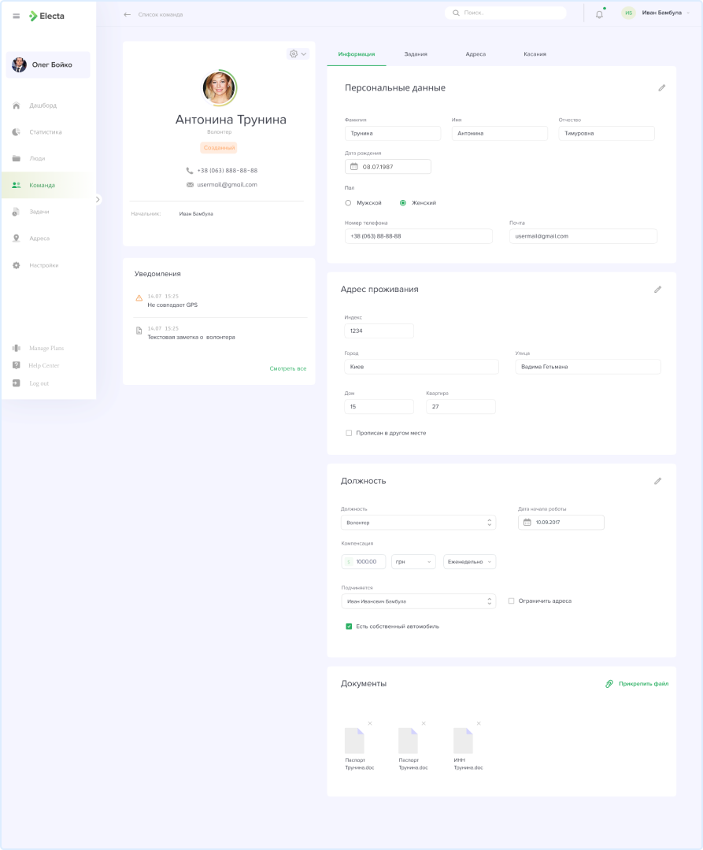Open the hamburger menu icon

[17, 16]
